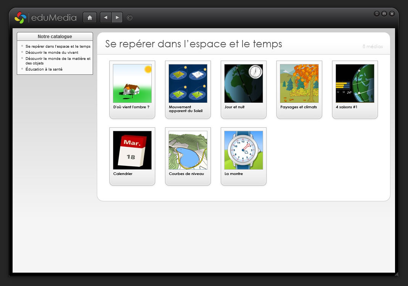
Task: Open "D'où vient l'ombre ?" house thumbnail
Action: click(x=132, y=84)
